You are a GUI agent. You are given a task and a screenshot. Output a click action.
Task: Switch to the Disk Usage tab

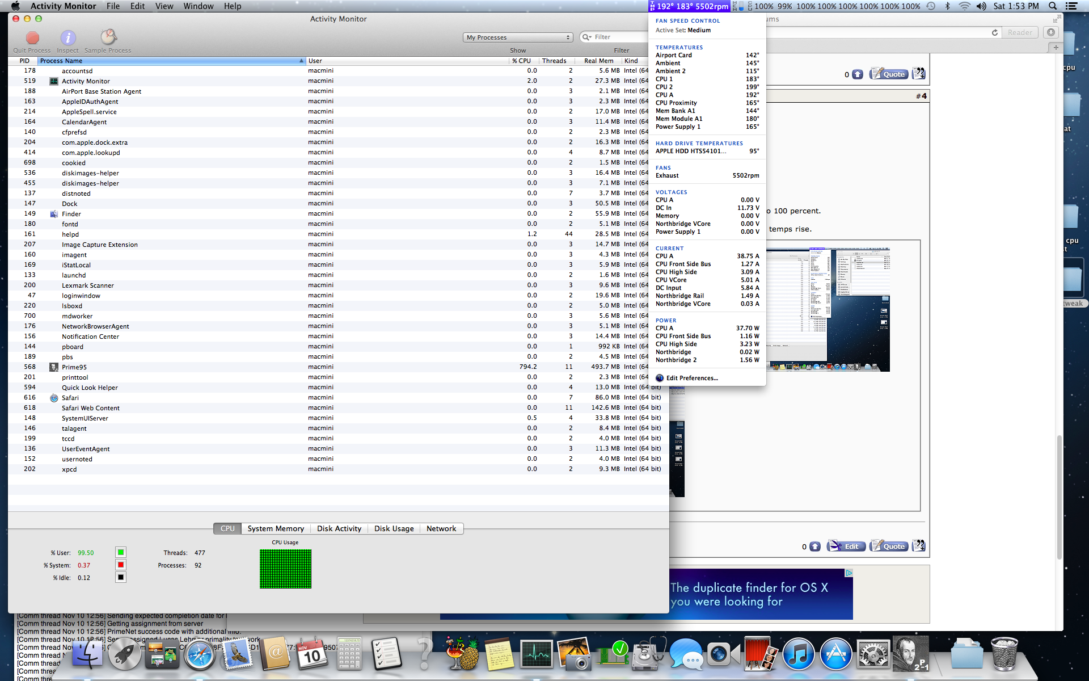coord(394,528)
